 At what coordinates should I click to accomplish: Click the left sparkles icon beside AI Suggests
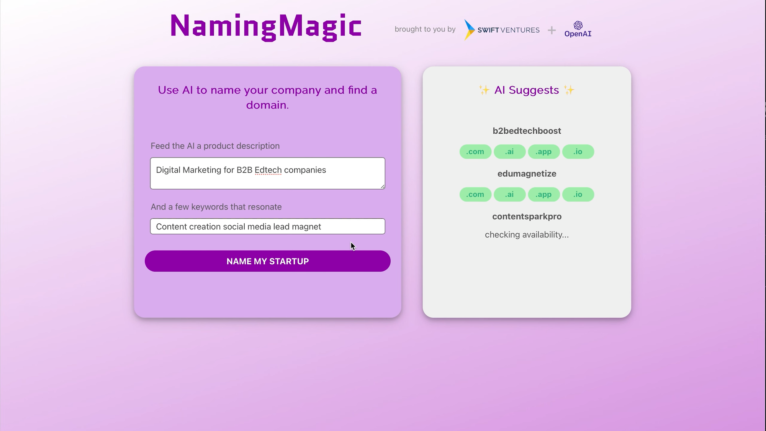[x=484, y=90]
